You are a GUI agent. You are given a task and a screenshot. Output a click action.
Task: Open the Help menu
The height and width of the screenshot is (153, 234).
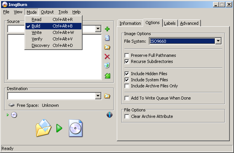76,12
